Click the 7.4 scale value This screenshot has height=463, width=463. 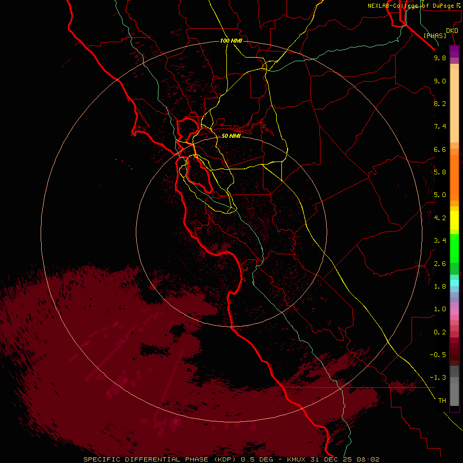point(440,127)
